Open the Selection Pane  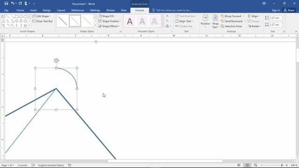coord(231,26)
